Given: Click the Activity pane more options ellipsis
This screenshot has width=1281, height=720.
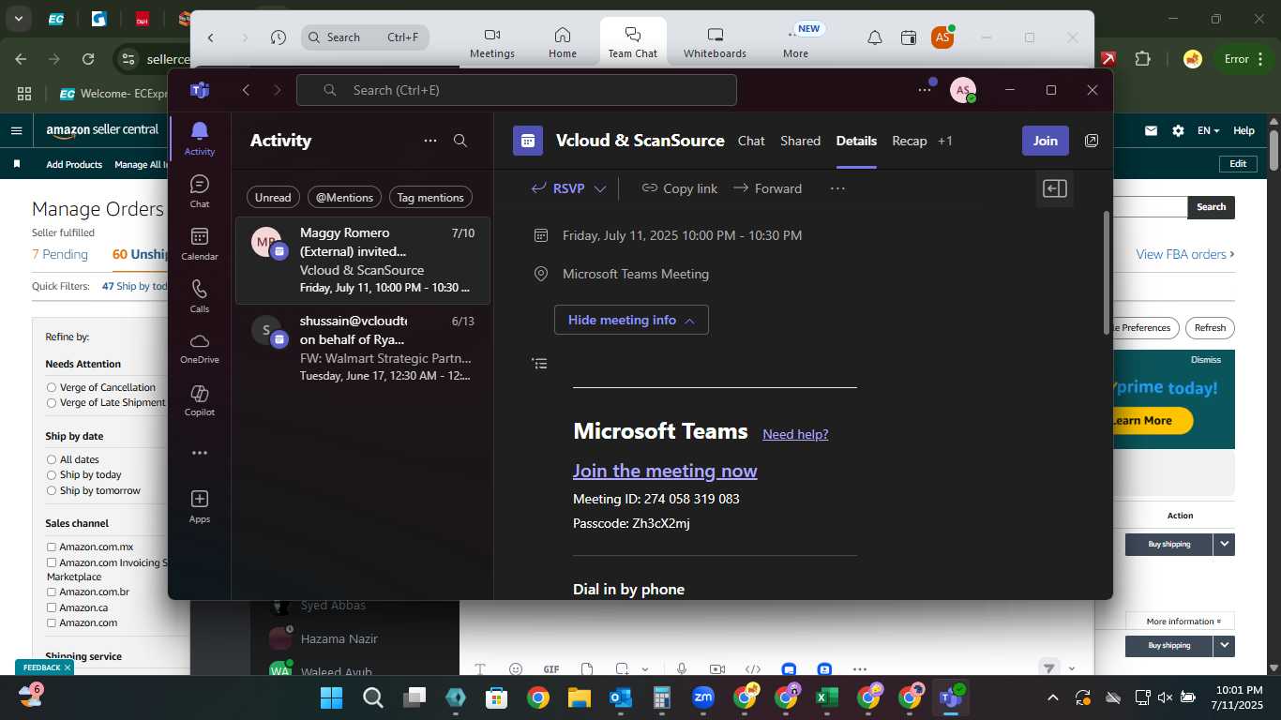Looking at the screenshot, I should pyautogui.click(x=430, y=141).
